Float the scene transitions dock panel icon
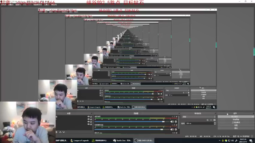This screenshot has width=255, height=143. click(216, 113)
